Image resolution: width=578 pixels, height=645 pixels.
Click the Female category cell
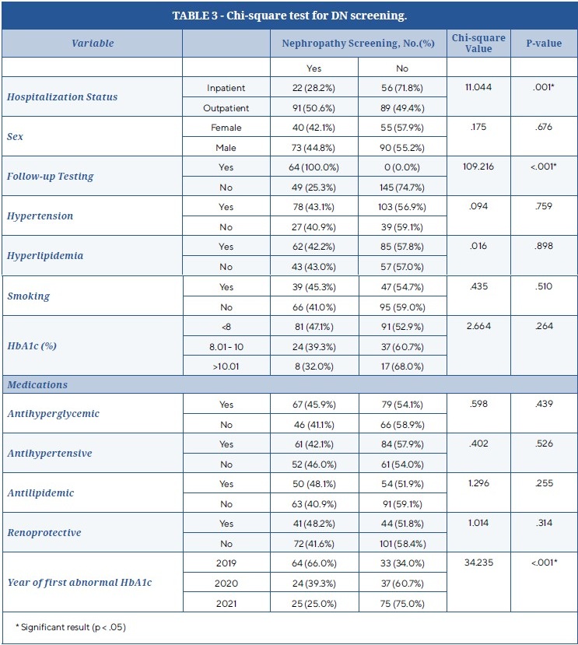(x=226, y=128)
